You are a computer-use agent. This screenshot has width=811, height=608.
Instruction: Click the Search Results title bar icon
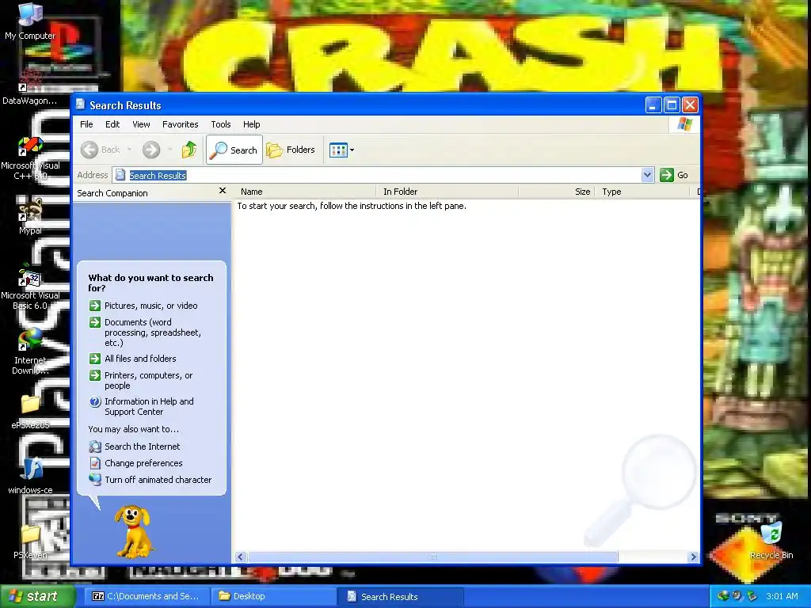pyautogui.click(x=81, y=105)
